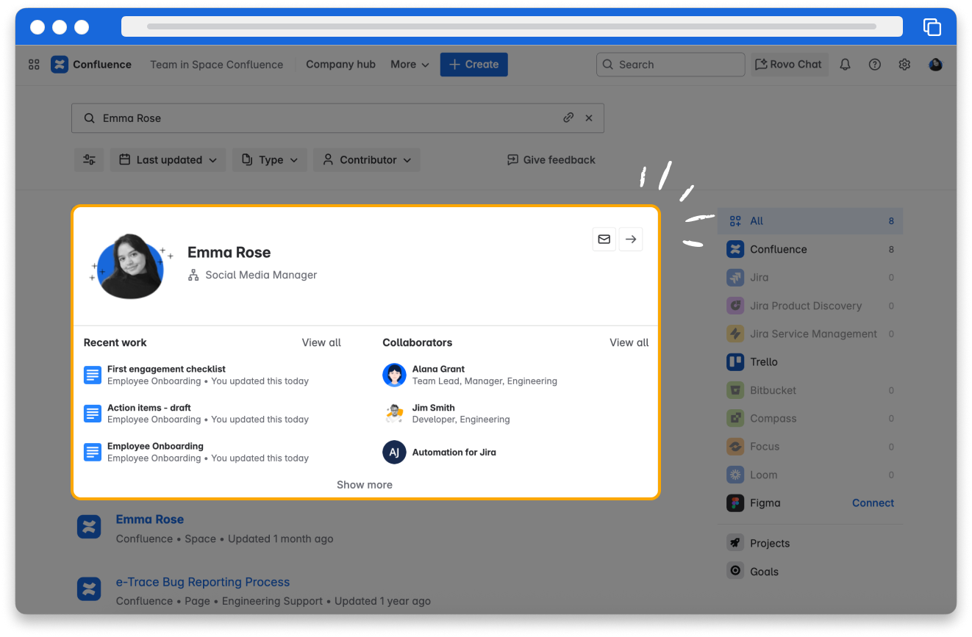Open the filter sliders button
The height and width of the screenshot is (637, 972).
(x=89, y=159)
